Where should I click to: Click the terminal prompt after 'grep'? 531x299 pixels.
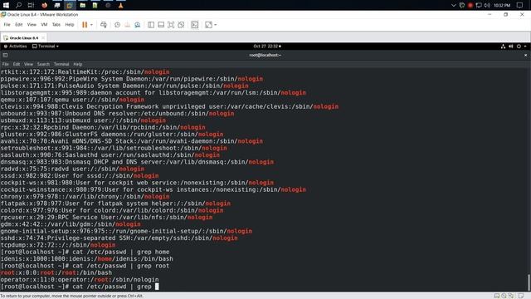point(157,287)
